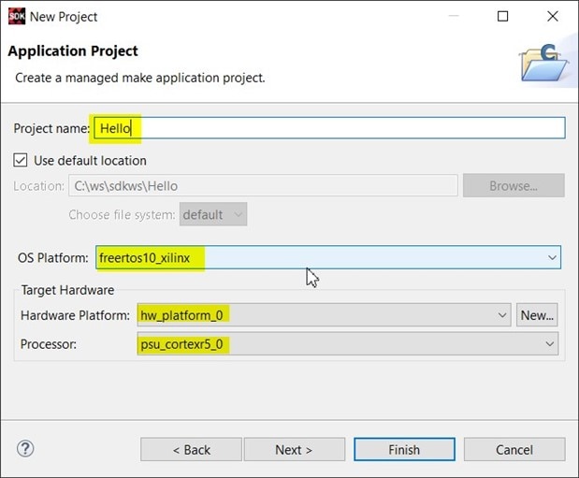
Task: Expand the Processor selection list
Action: [x=549, y=345]
